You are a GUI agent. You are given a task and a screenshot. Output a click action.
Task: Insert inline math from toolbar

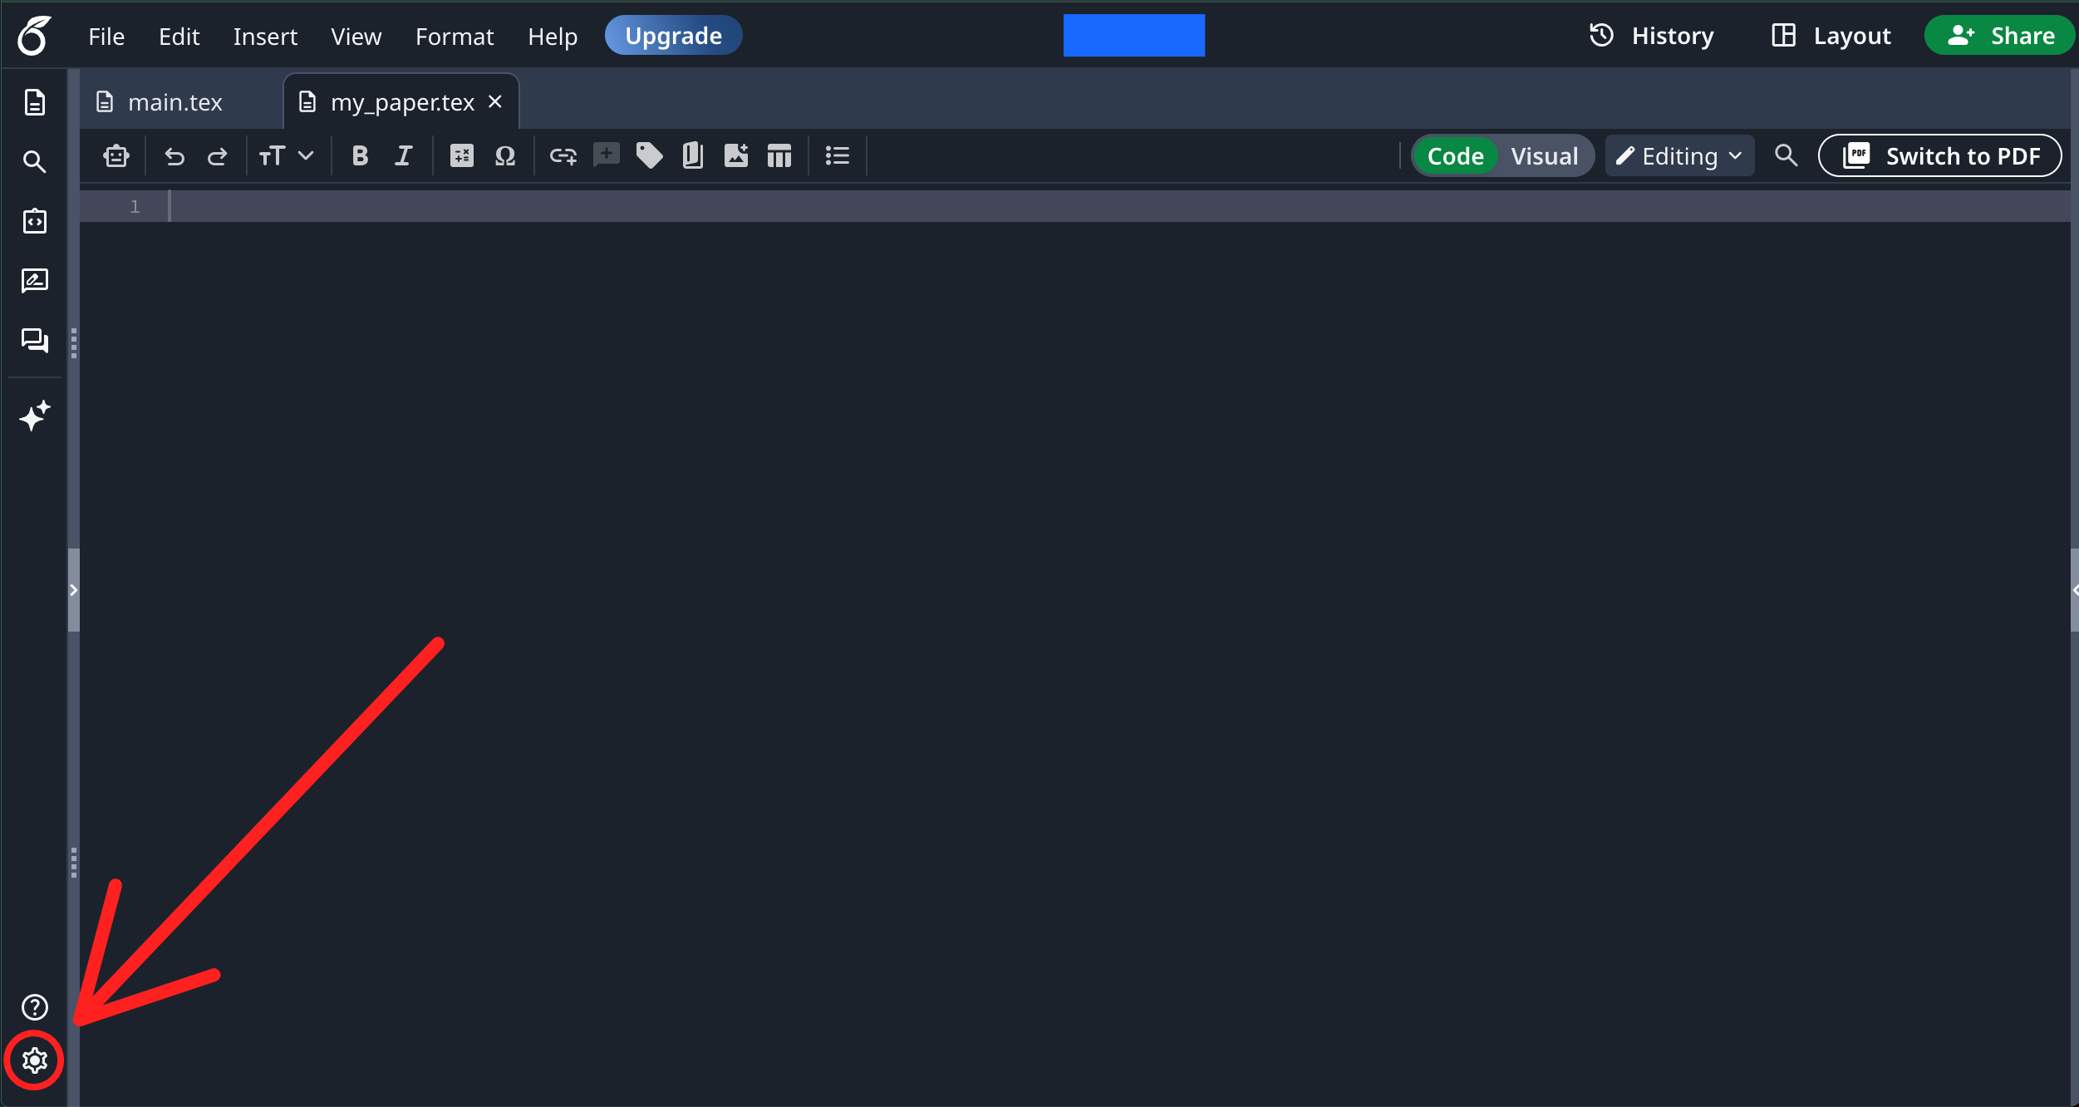point(462,156)
